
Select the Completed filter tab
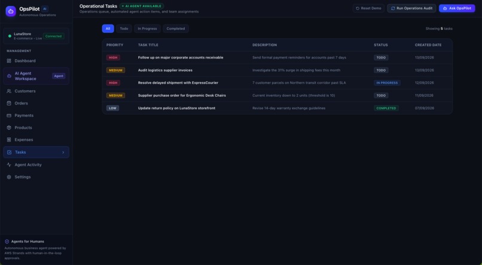(176, 29)
